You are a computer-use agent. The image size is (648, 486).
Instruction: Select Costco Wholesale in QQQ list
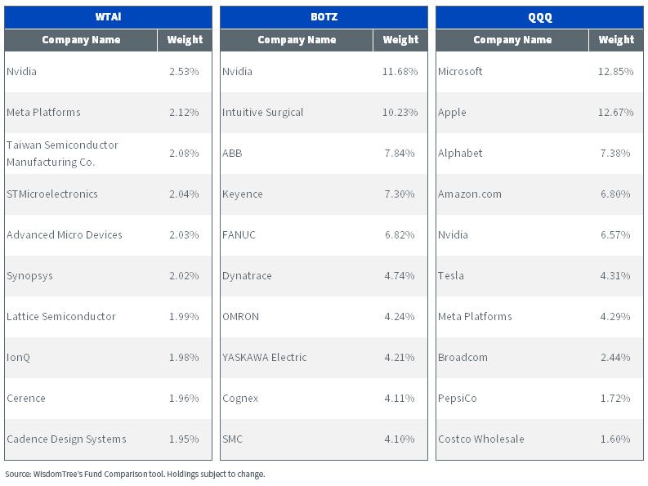tap(481, 439)
